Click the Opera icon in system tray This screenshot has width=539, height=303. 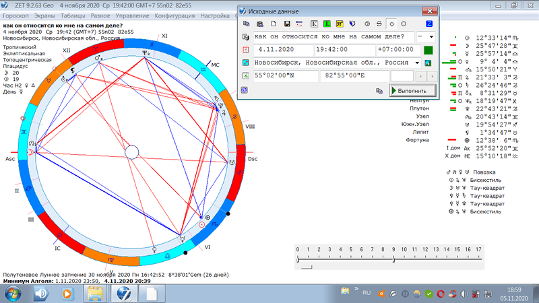coord(439,294)
